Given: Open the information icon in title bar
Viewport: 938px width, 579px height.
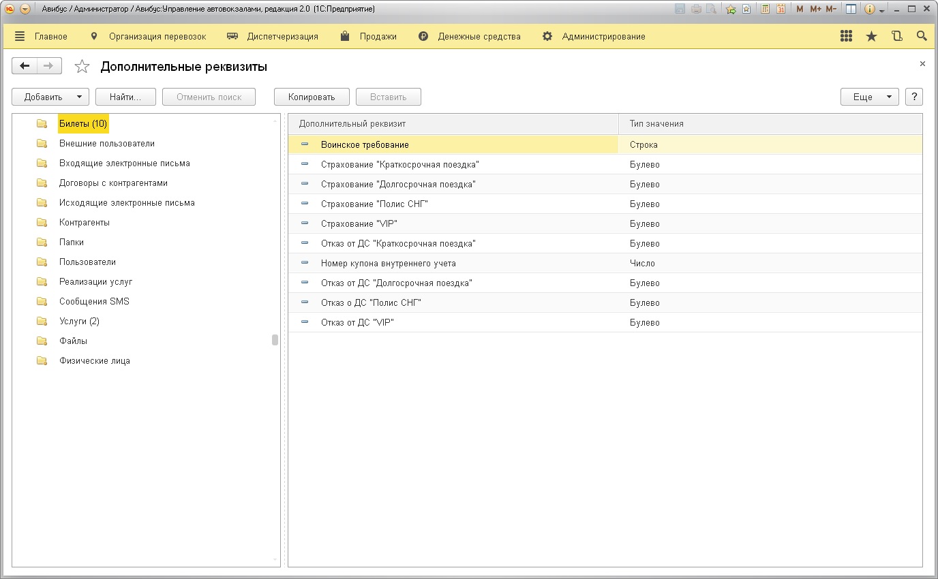Looking at the screenshot, I should [870, 10].
